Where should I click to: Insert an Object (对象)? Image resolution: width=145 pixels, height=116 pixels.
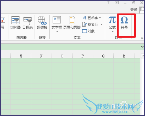tap(88, 31)
